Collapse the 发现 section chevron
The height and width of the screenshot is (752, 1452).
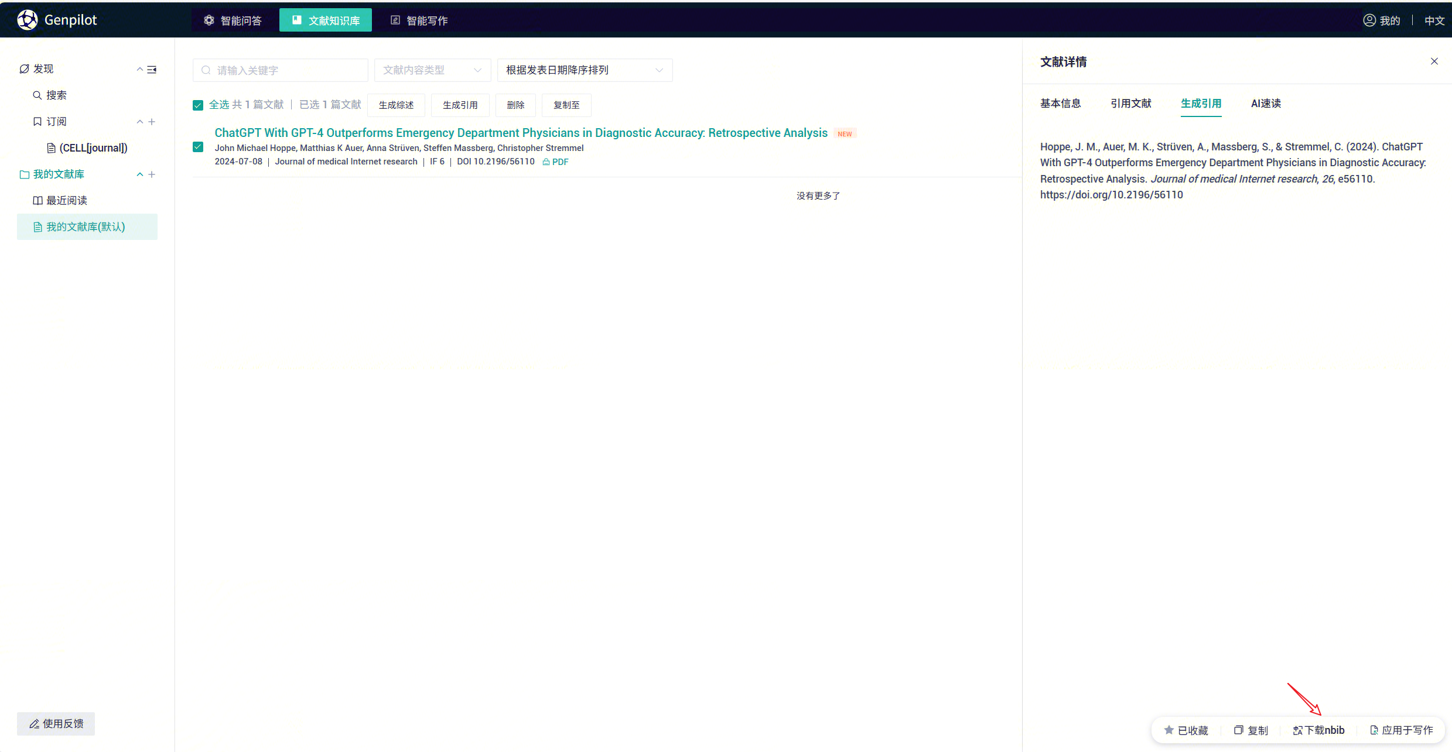coord(139,69)
